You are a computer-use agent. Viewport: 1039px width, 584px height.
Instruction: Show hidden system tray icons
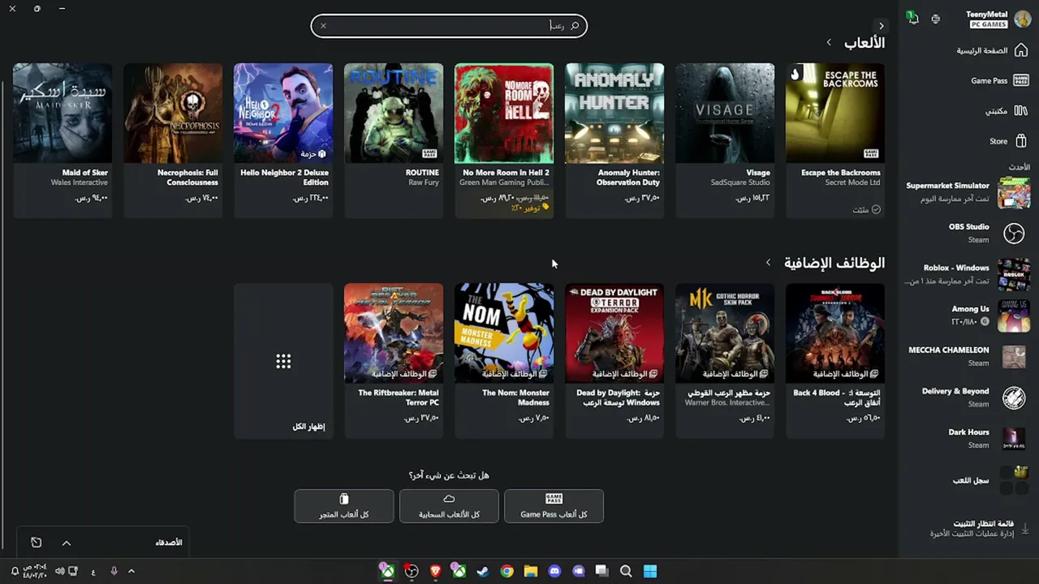coord(131,571)
